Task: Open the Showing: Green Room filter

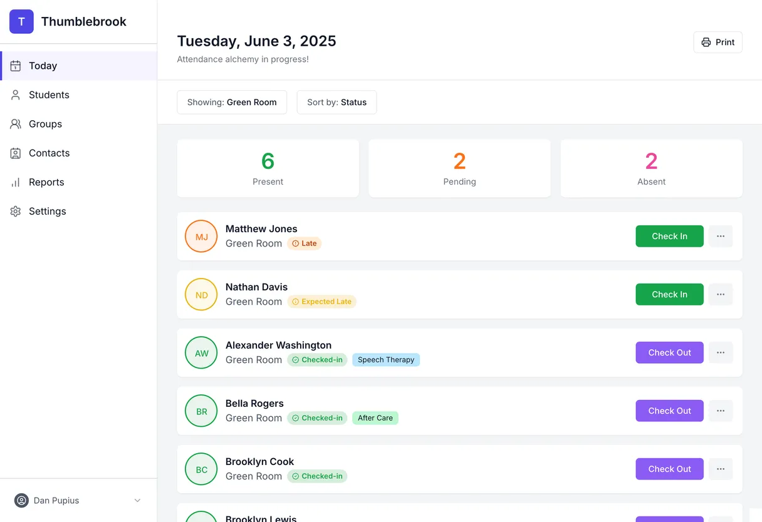Action: click(x=232, y=102)
